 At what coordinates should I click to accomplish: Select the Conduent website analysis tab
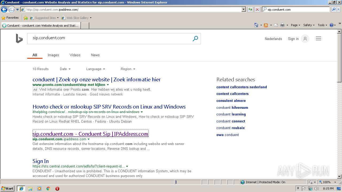point(41,26)
